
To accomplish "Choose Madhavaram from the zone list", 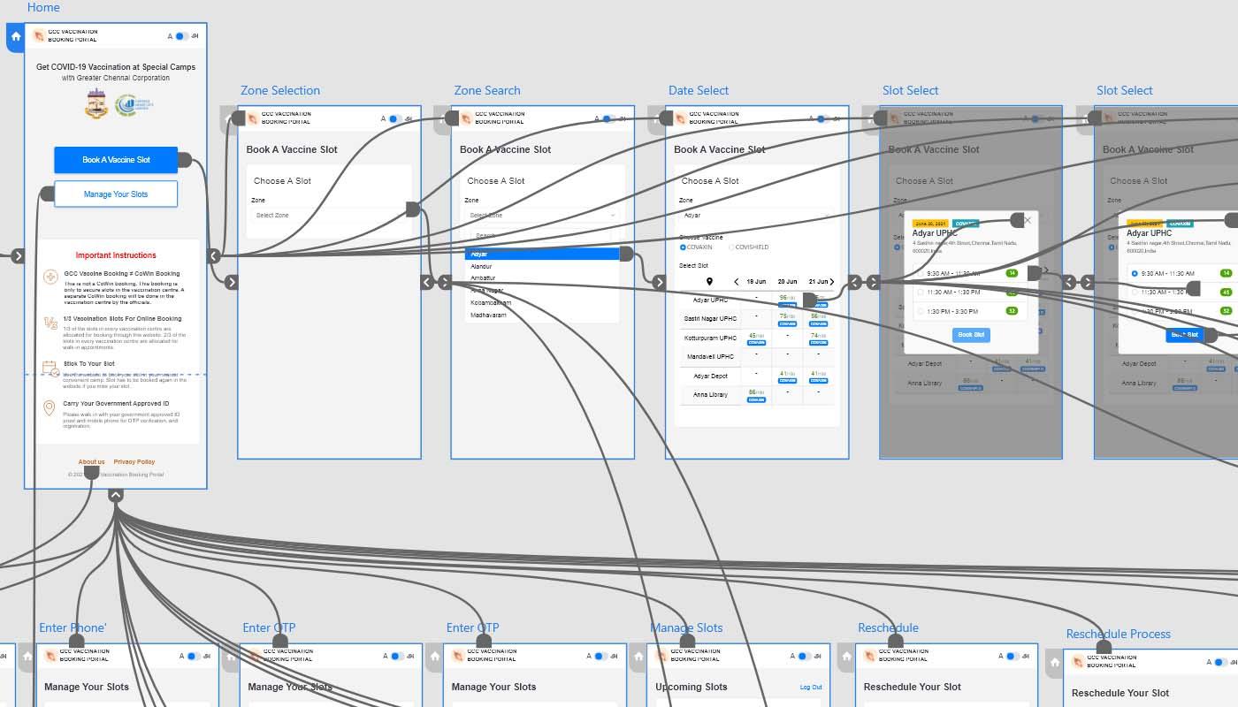I will coord(488,315).
